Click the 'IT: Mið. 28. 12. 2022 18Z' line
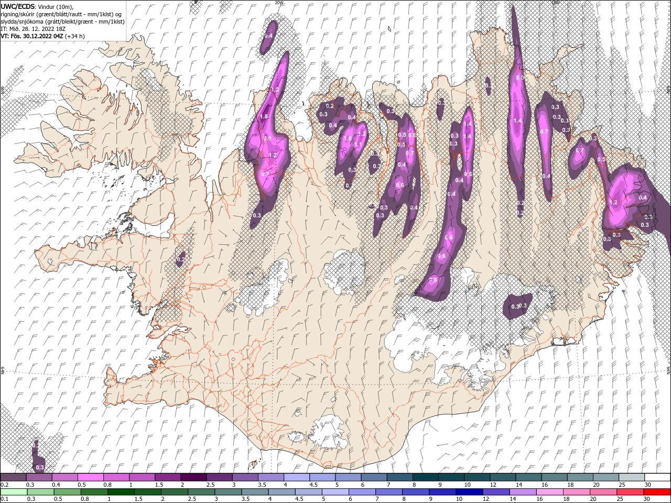This screenshot has height=503, width=671. pos(33,29)
